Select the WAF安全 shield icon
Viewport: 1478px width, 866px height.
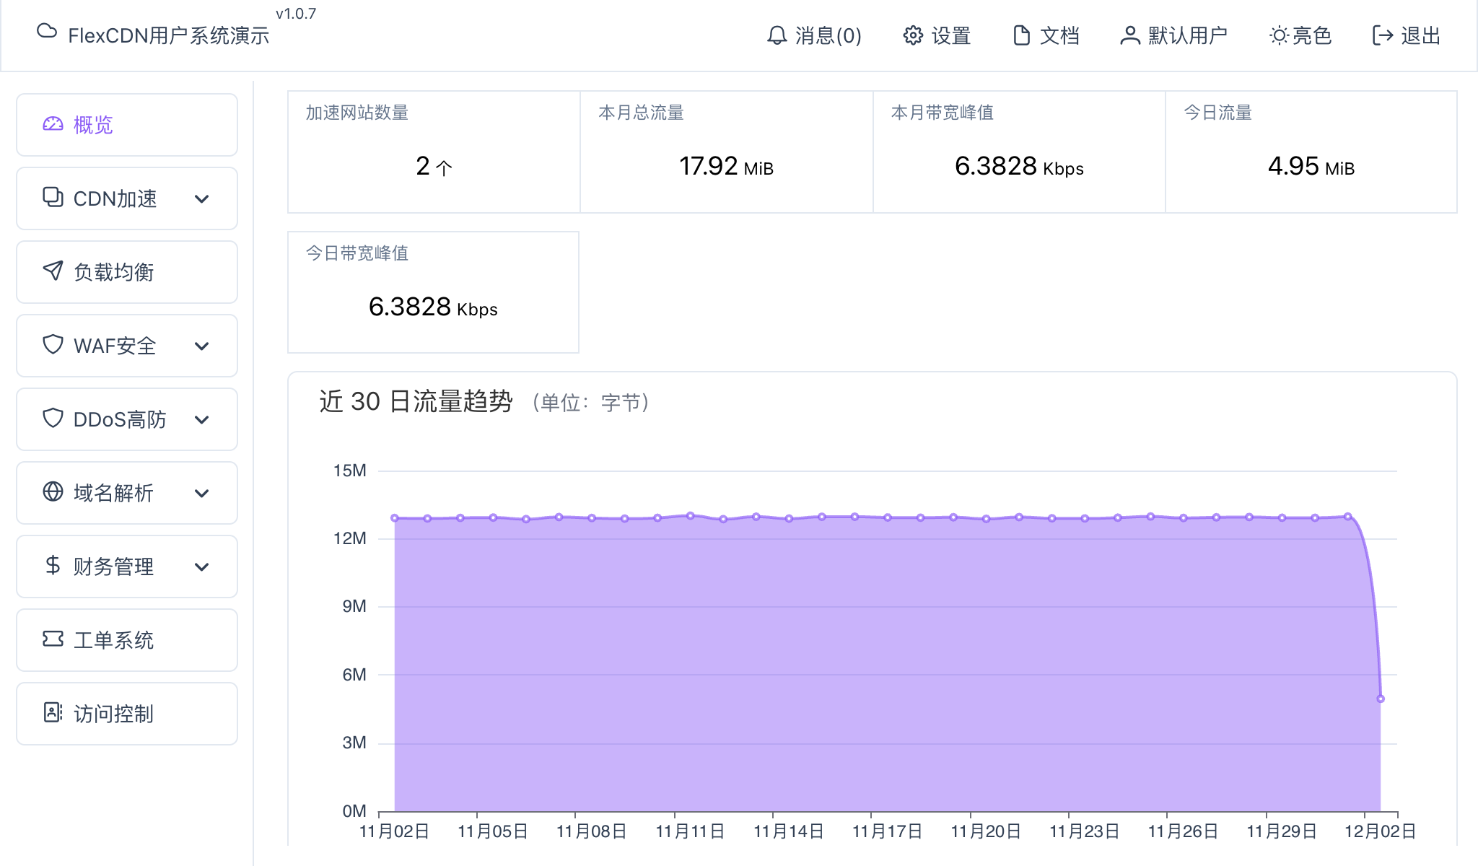[51, 346]
